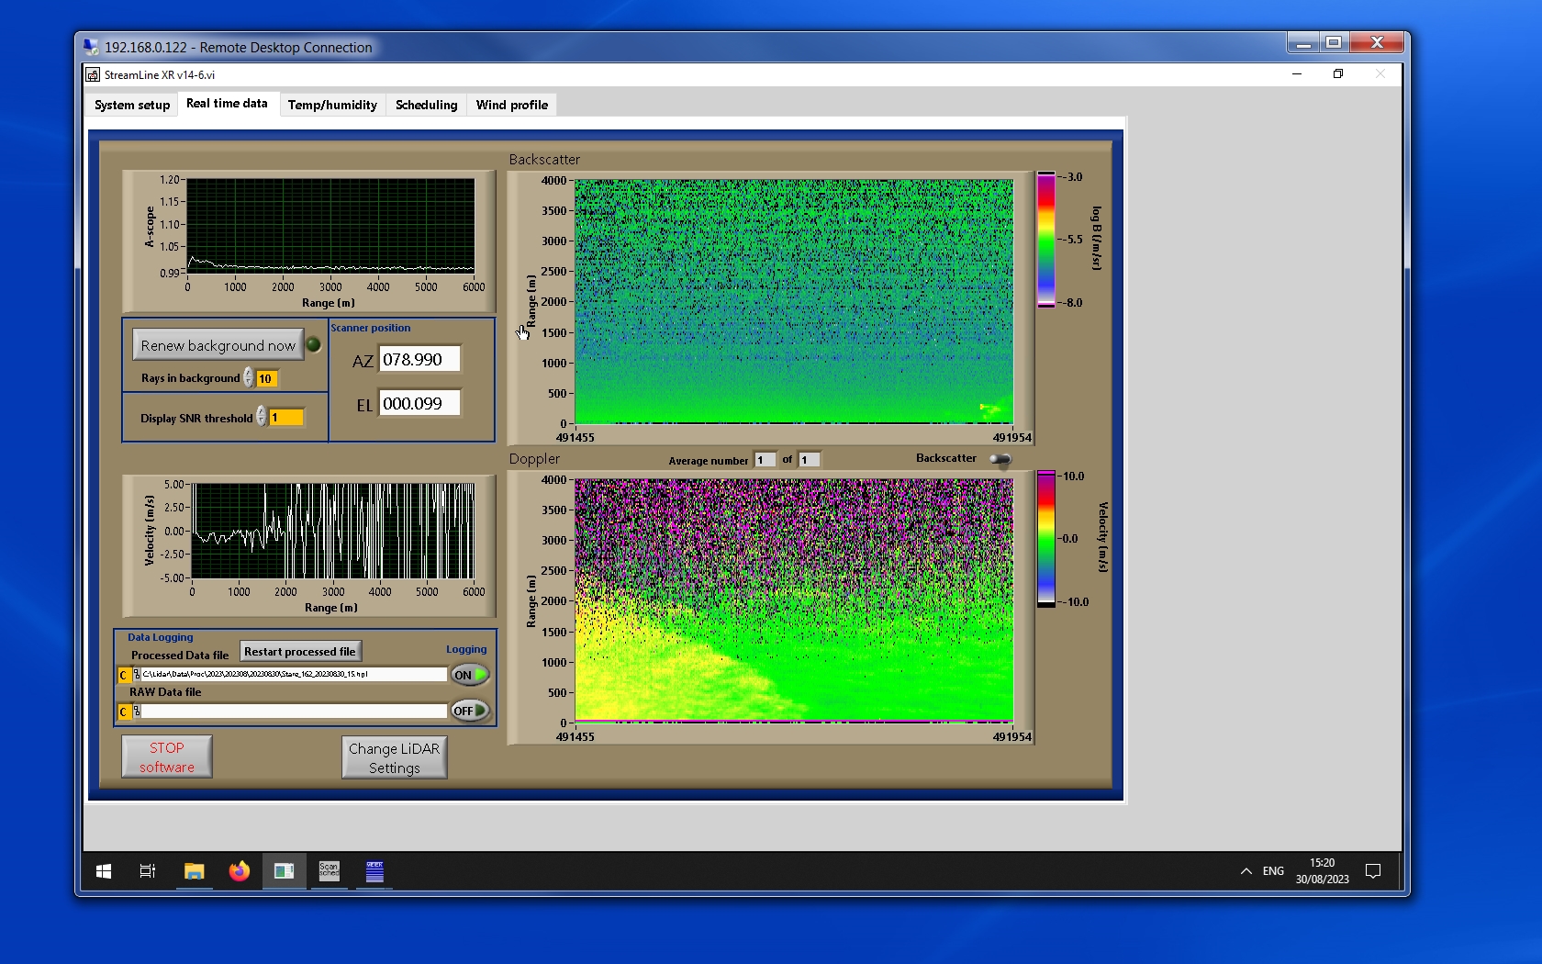Click the blue striped taskbar app icon
Viewport: 1542px width, 964px height.
coord(374,871)
